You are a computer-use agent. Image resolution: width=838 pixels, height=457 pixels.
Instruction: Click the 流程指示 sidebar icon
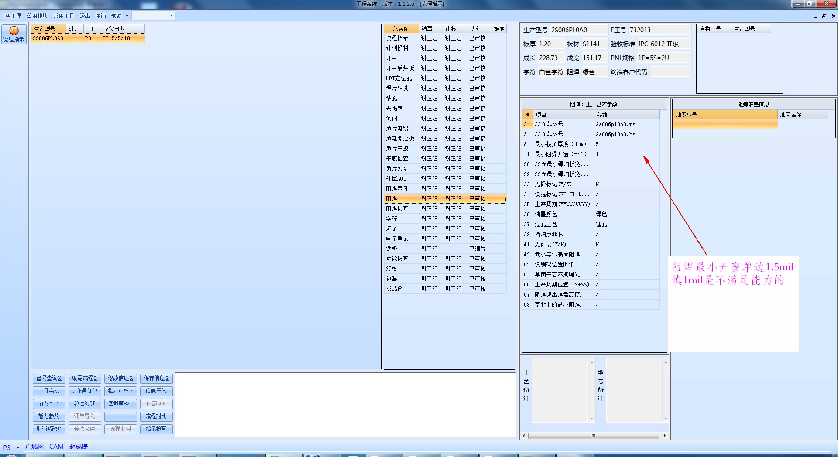14,34
